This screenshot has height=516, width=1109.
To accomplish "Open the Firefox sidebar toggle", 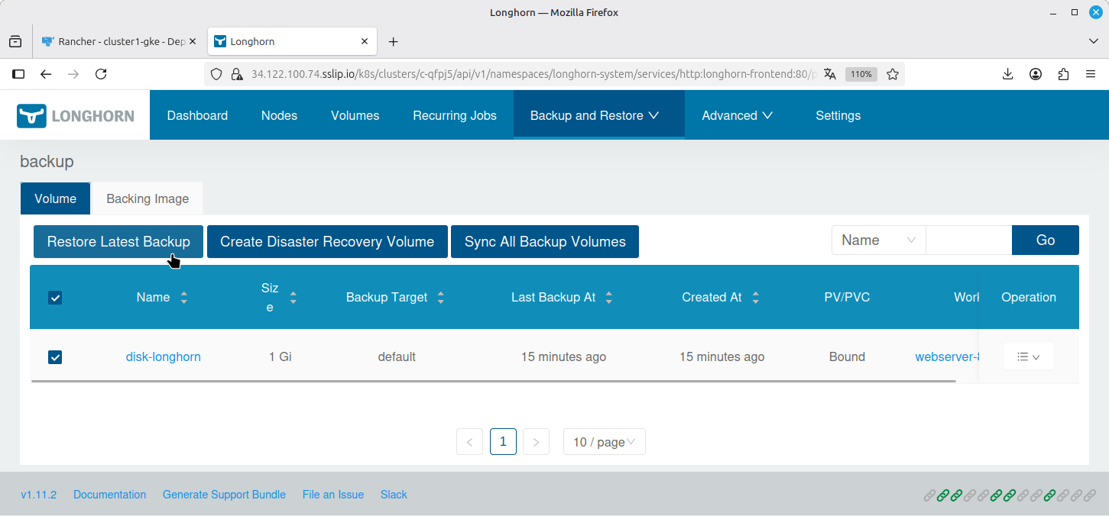I will [18, 74].
